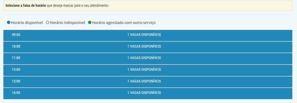This screenshot has height=103, width=297.
Task: Click '1 VAGAS DISPONÍVEIS' in the 10:00 row
Action: click(x=144, y=46)
